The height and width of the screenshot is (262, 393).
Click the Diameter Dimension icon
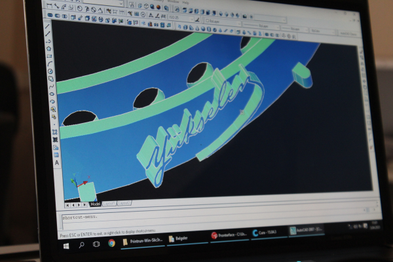tap(94, 10)
